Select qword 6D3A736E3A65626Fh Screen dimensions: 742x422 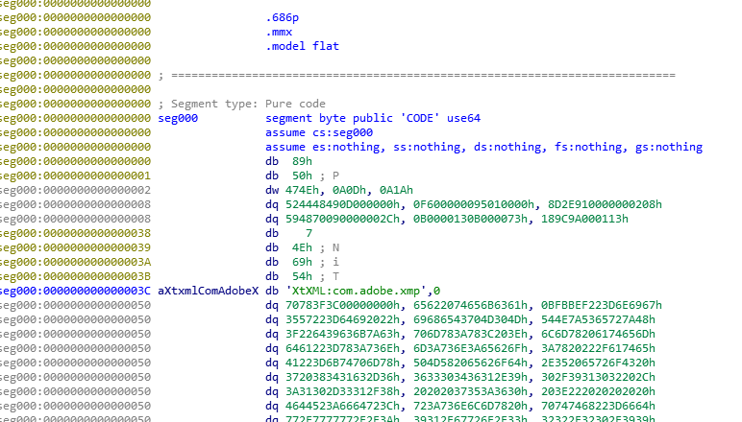[x=470, y=349]
